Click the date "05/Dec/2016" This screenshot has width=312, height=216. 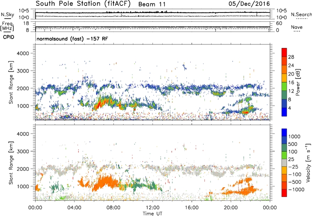249,4
